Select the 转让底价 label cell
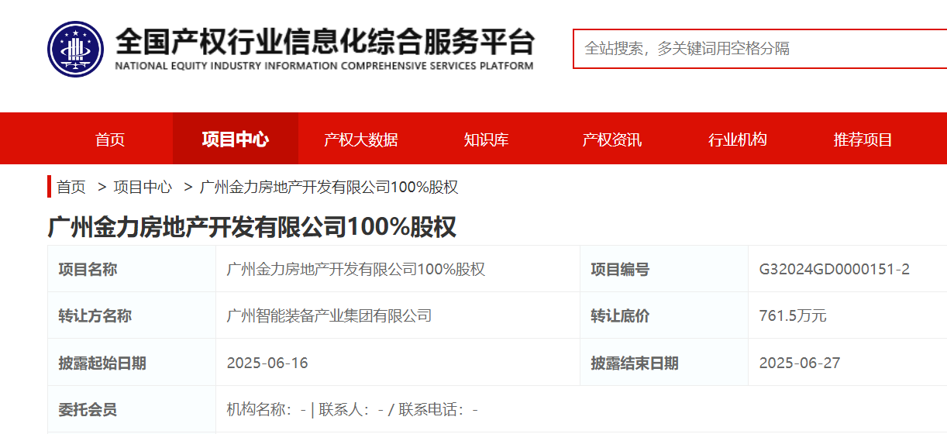Image resolution: width=947 pixels, height=434 pixels. [664, 315]
